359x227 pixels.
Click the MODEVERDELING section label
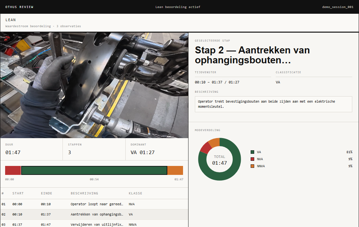(207, 130)
